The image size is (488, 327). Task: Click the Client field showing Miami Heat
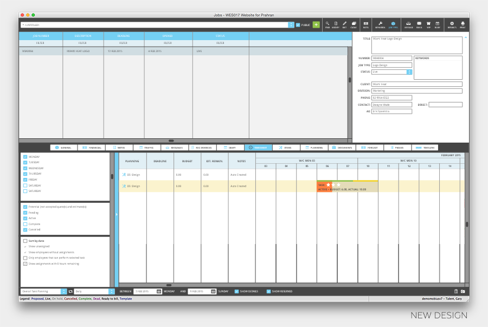click(417, 84)
